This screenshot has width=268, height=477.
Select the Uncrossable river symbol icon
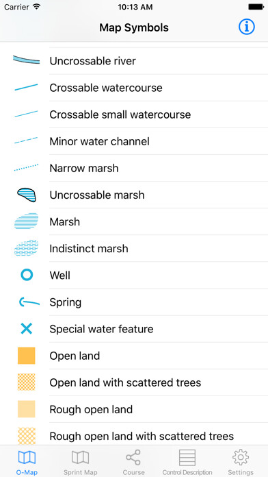coord(27,60)
